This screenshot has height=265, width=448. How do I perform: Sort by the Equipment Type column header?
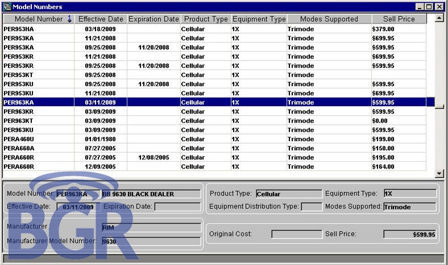click(259, 19)
